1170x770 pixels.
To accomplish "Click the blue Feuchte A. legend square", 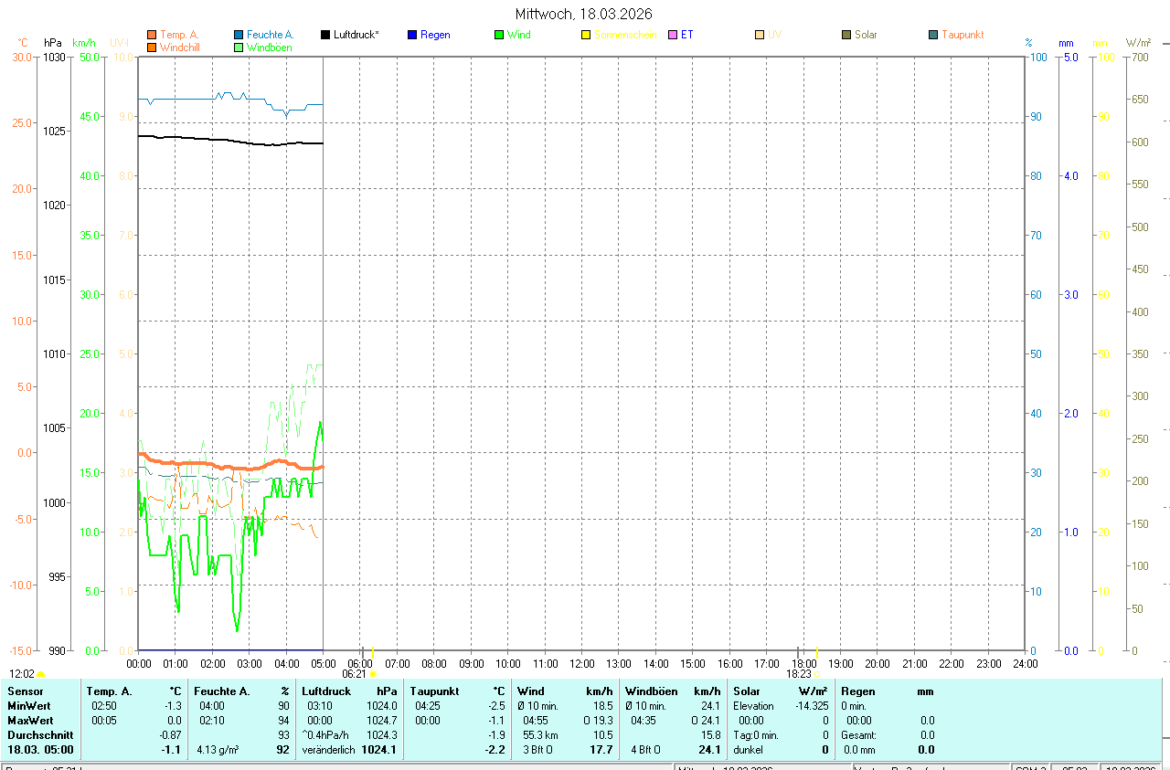I will coord(239,35).
